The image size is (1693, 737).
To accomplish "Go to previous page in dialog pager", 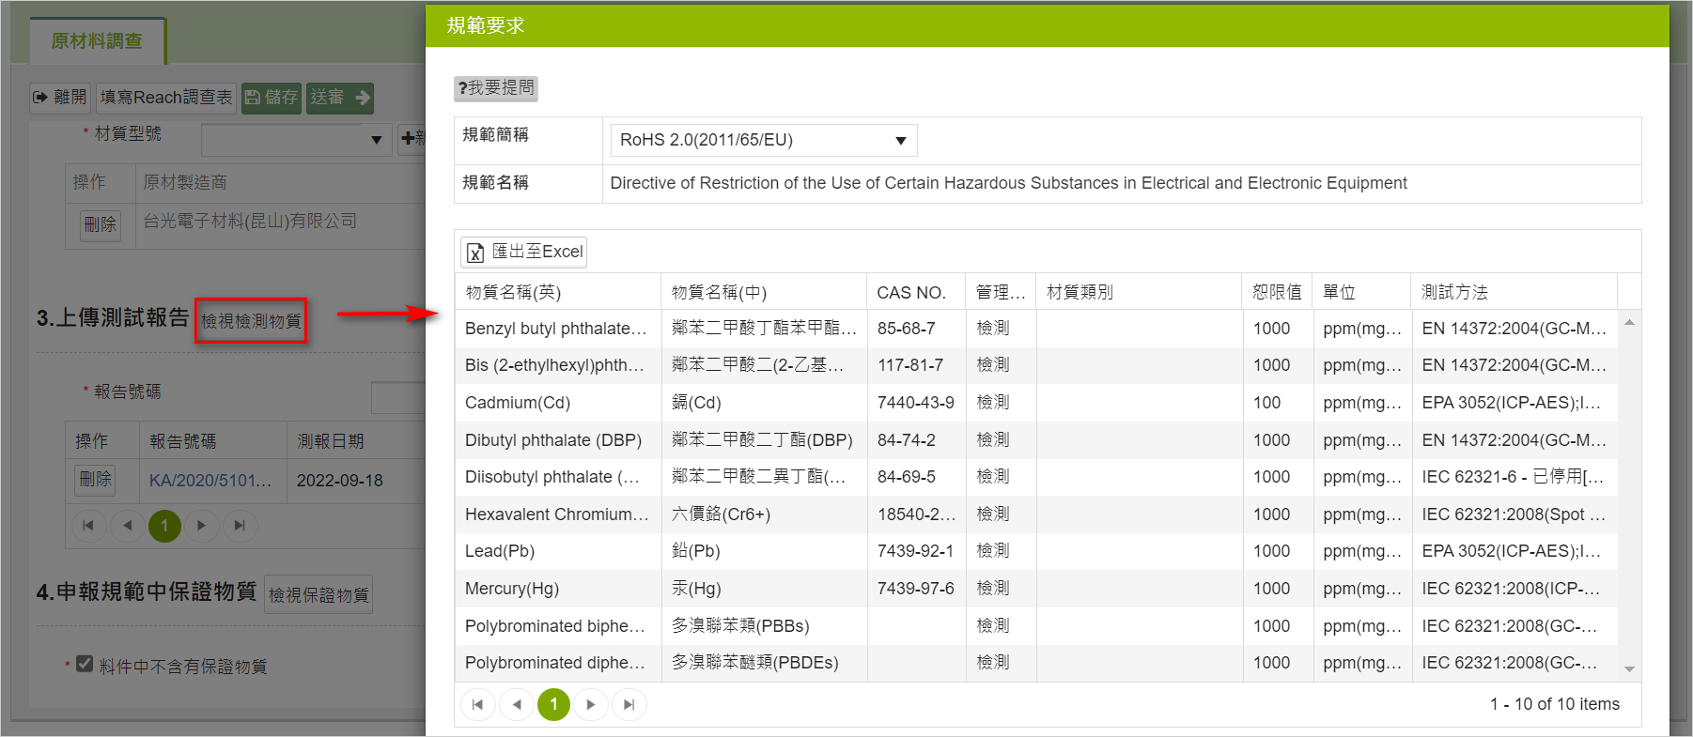I will pyautogui.click(x=516, y=704).
